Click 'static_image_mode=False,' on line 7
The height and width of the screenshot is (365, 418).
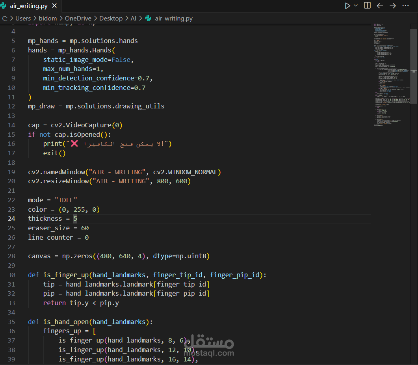[88, 60]
